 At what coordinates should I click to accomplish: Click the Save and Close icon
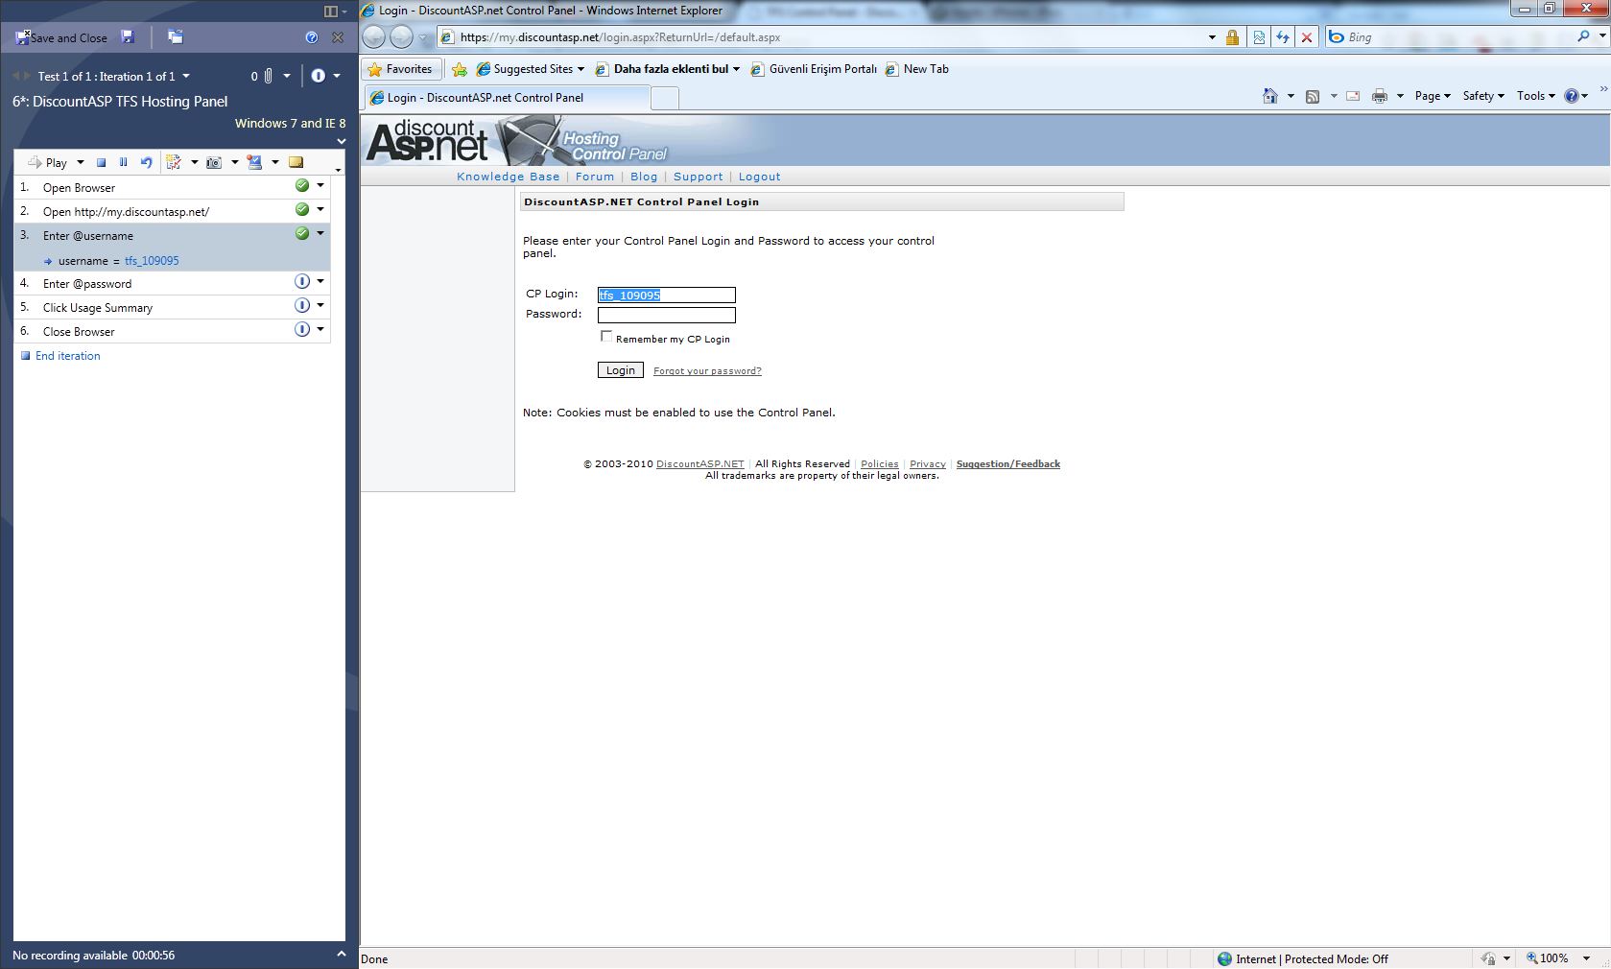tap(22, 37)
